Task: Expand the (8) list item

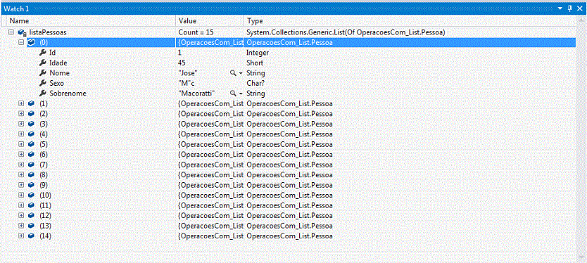Action: tap(21, 174)
